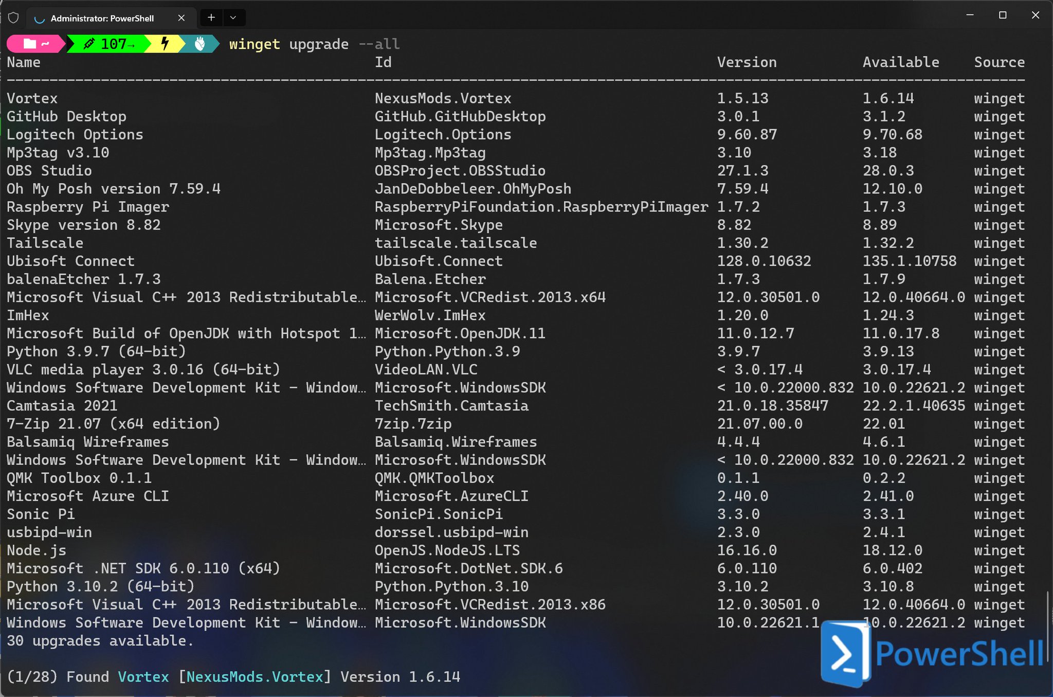Click 'SonicPi.SonicPi' id

point(439,514)
